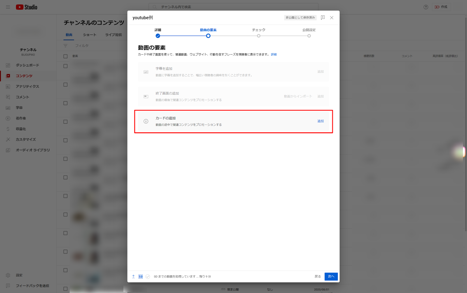The height and width of the screenshot is (293, 467).
Task: Click 追加 for 字幕を追加
Action: coord(320,72)
